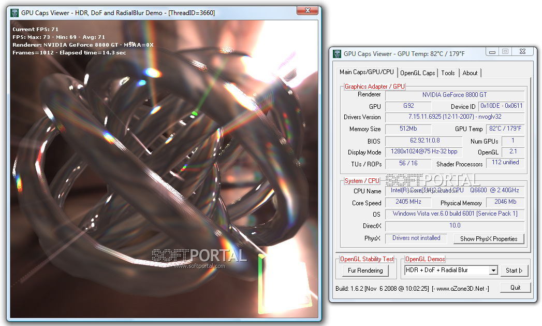
Task: Click the GPU Temp field value 82°C / 179°F
Action: [505, 129]
